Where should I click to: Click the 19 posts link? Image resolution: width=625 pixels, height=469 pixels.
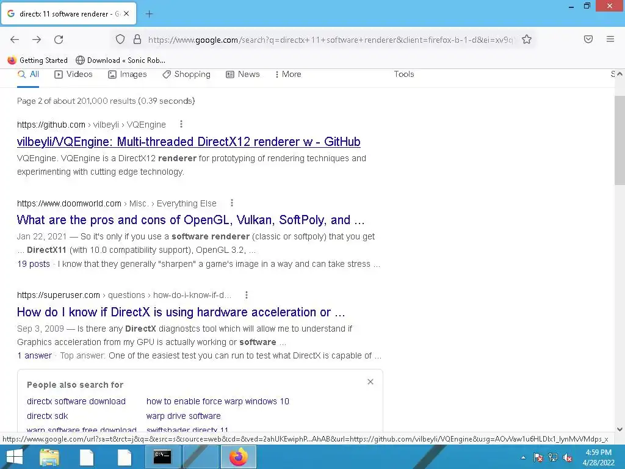tap(34, 264)
